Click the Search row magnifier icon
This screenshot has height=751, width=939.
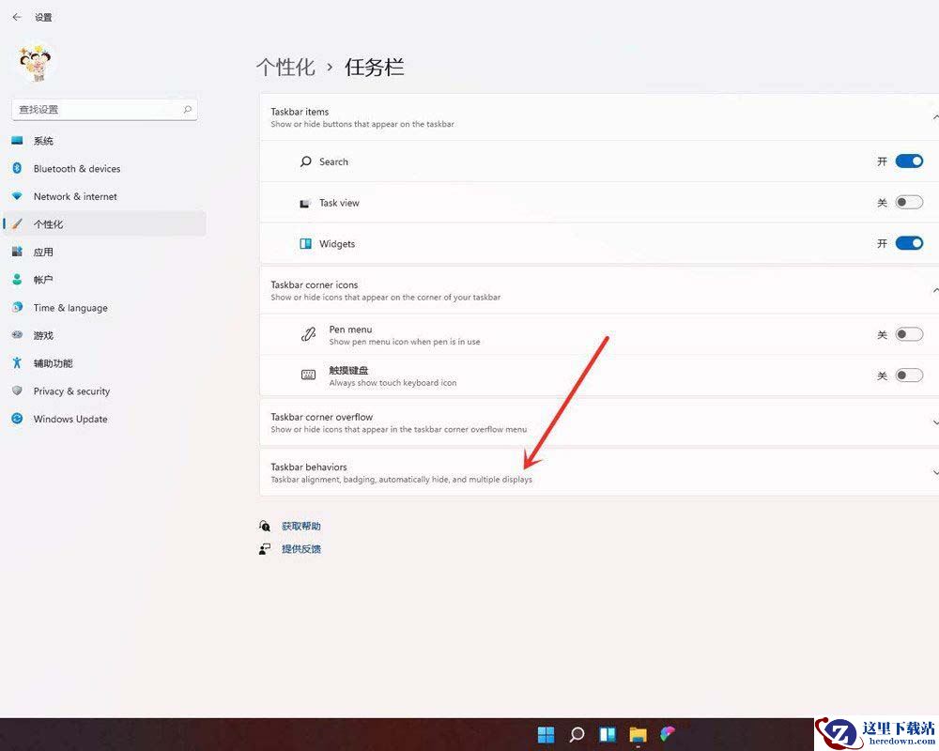click(305, 161)
